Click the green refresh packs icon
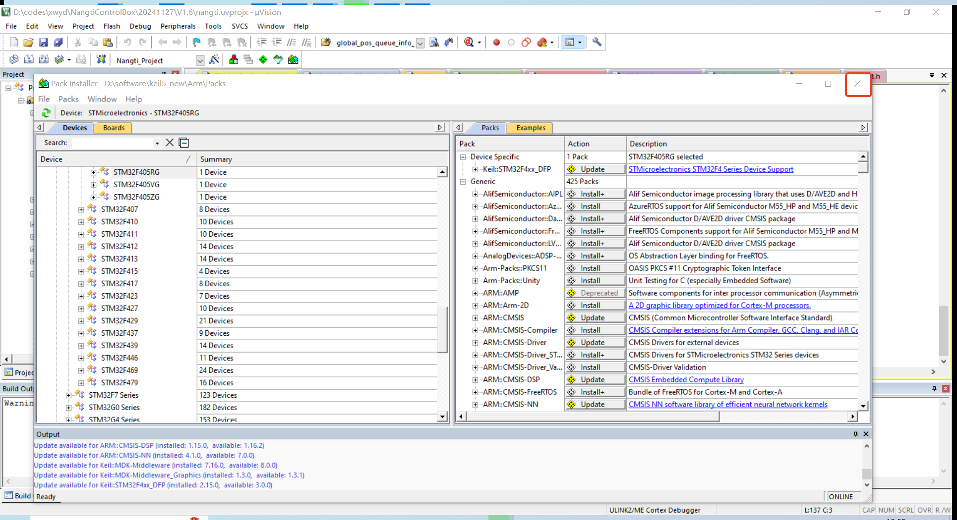 point(46,113)
